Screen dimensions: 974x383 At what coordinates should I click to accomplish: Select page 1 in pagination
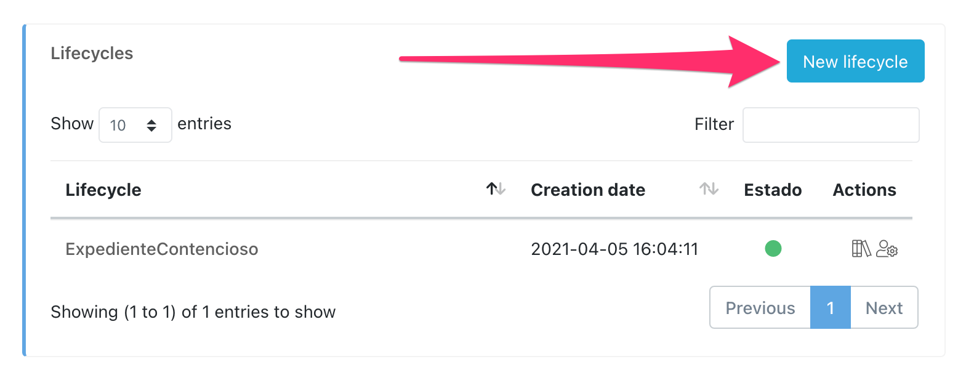(830, 308)
